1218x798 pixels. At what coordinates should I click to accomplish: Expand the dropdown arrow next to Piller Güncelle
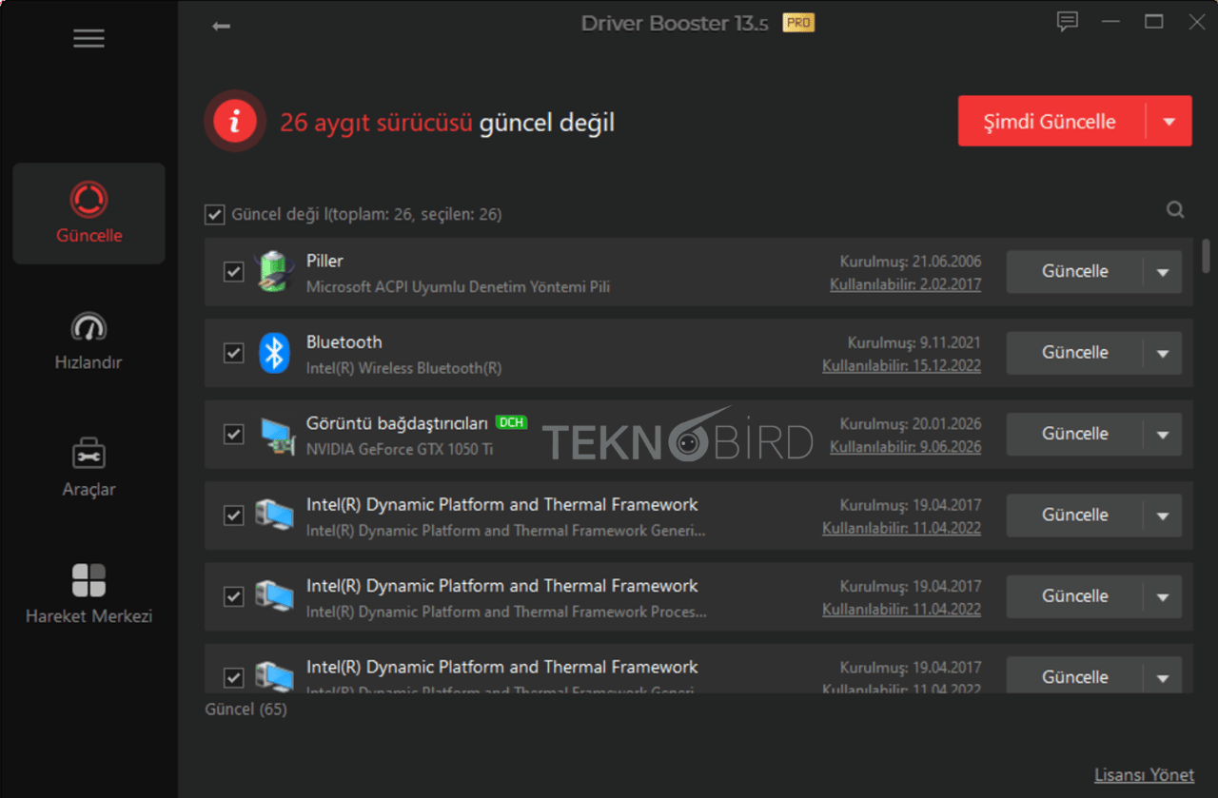(1162, 272)
